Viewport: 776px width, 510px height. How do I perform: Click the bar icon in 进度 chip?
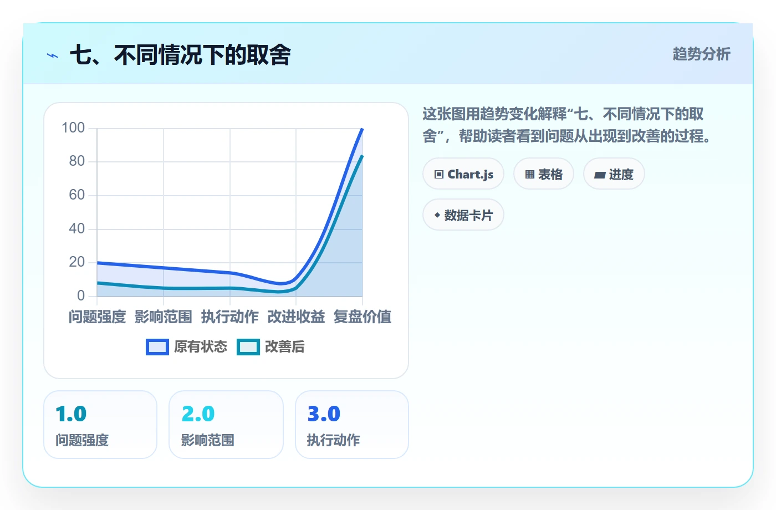[600, 175]
